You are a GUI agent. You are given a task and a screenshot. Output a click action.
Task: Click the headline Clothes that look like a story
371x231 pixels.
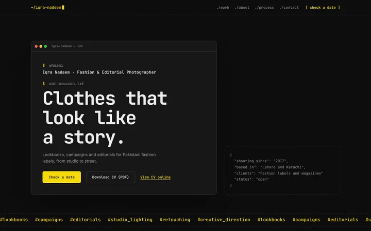(105, 118)
